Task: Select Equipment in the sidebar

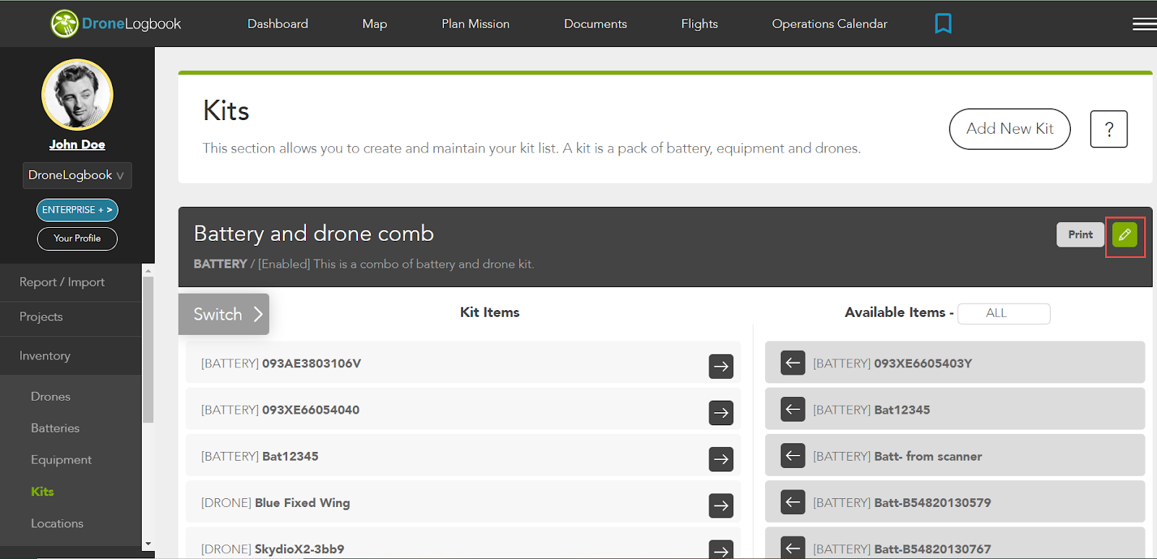Action: pos(61,460)
